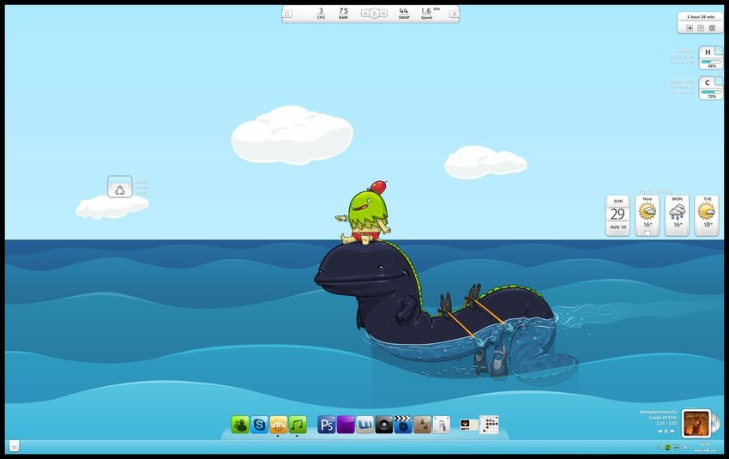
Task: Open the orange WWW browser dock icon
Action: point(279,425)
